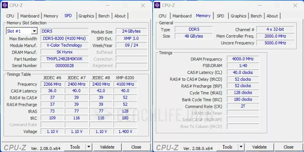This screenshot has height=152, width=304.
Task: Click the CPU-Z app icon in left window title bar
Action: click(x=5, y=5)
